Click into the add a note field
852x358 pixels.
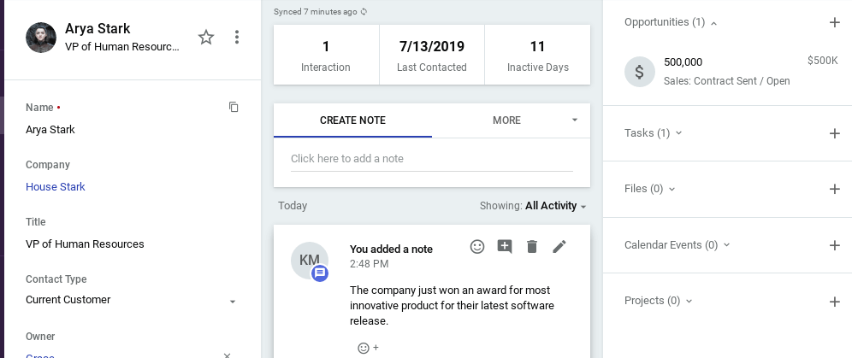pyautogui.click(x=431, y=159)
